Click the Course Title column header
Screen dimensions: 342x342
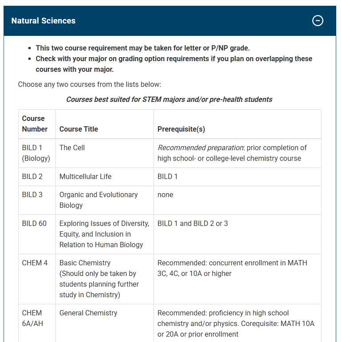[79, 129]
